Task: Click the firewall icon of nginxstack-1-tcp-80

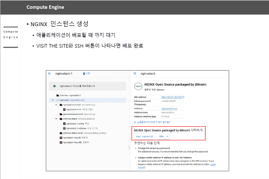Action: (x=61, y=138)
